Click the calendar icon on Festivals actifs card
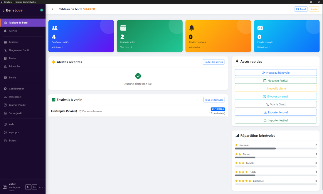Viewport: 323px width, 194px height. click(123, 28)
